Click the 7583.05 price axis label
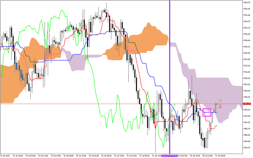This screenshot has width=253, height=158. coord(247,9)
